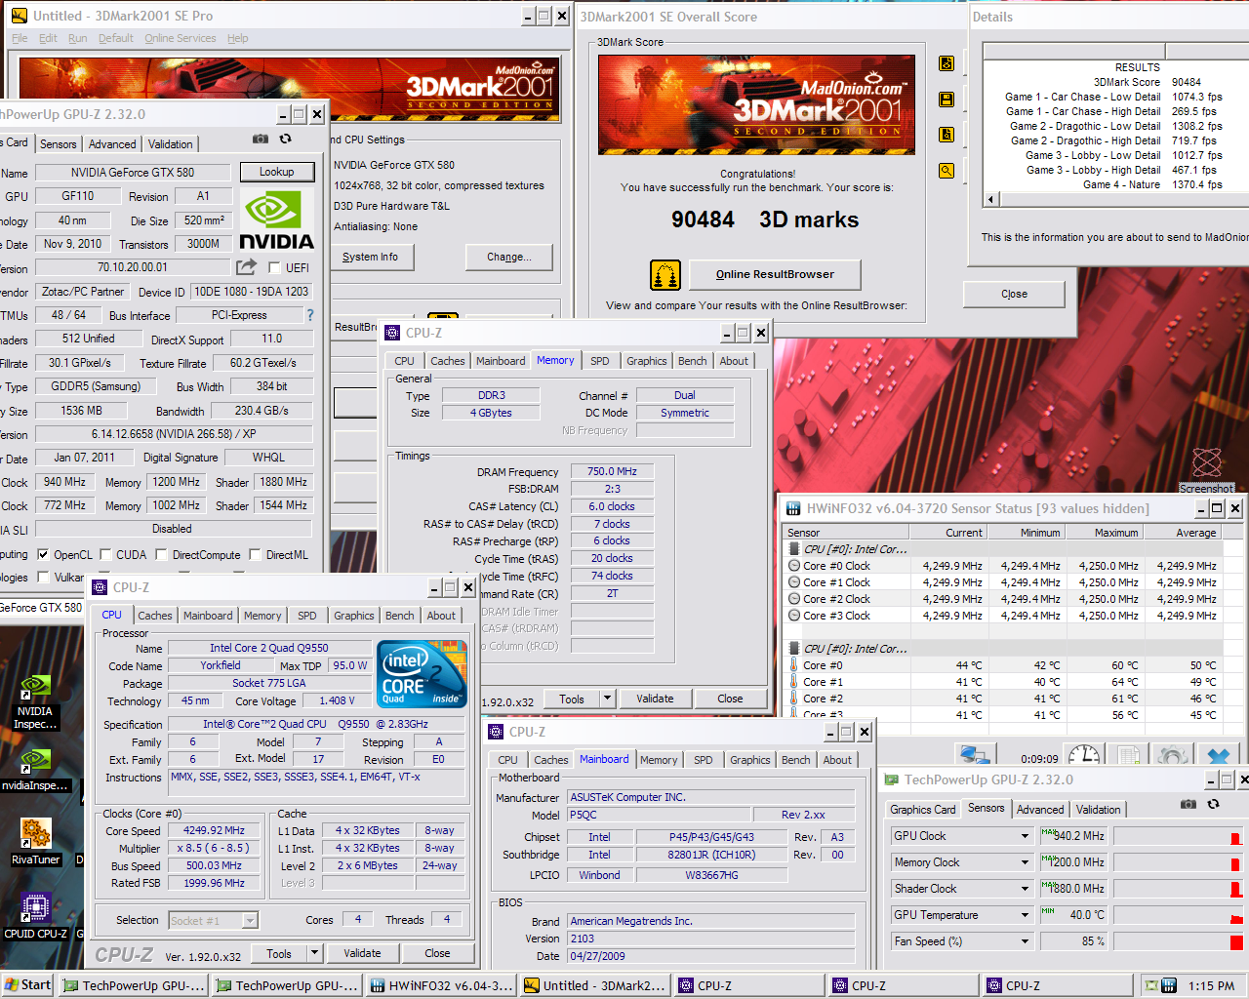Open the Online Services menu in 3DMark2001
The height and width of the screenshot is (999, 1249).
click(181, 38)
